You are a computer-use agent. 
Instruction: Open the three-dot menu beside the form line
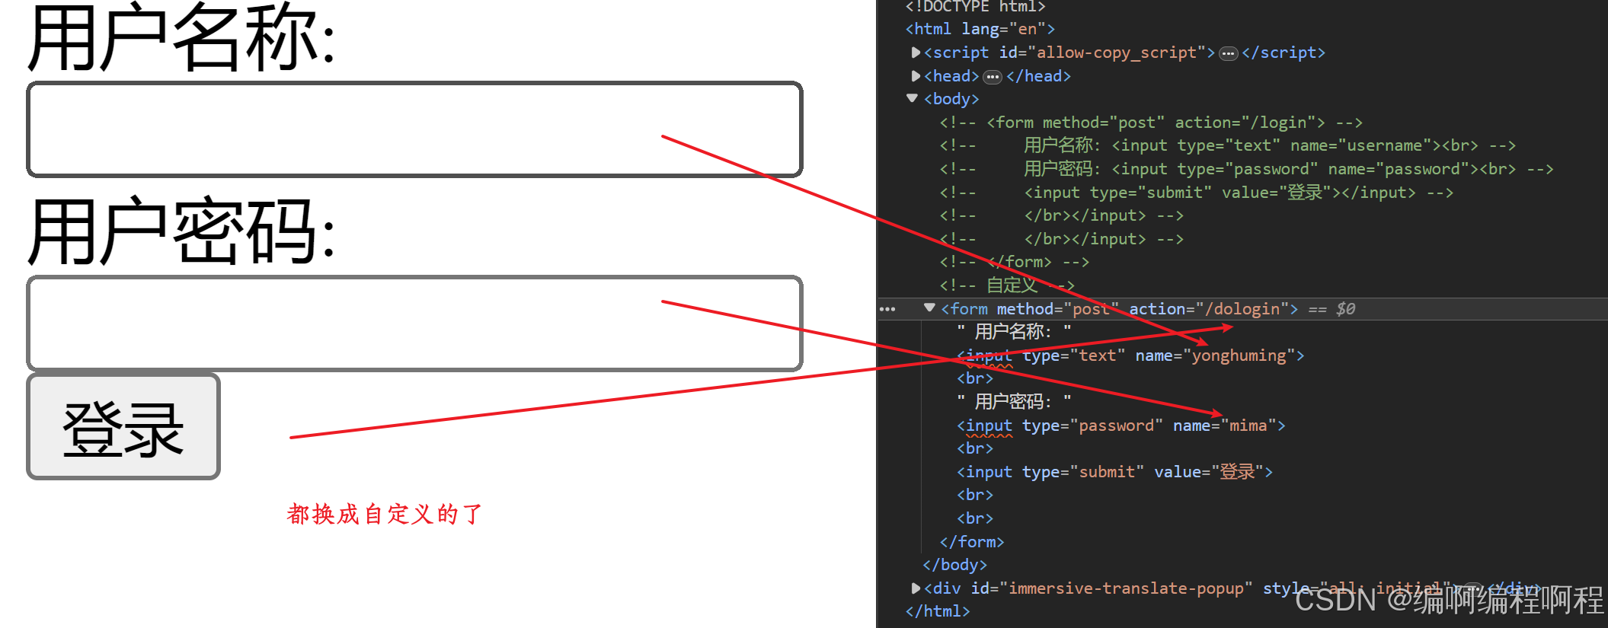coord(887,309)
